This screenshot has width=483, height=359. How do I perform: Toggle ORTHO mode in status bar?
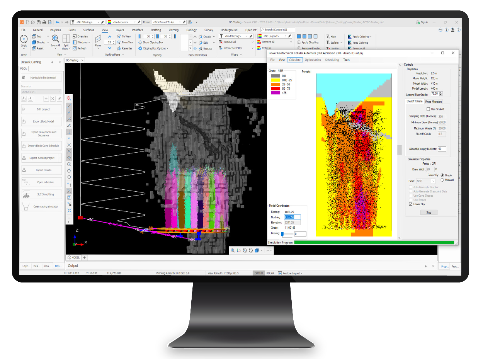click(259, 273)
